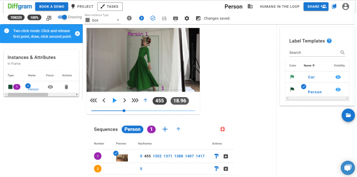Click the save disk icon

tap(164, 18)
